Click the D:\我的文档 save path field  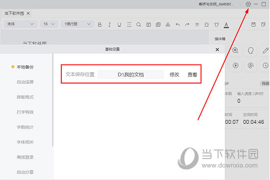[x=131, y=74]
